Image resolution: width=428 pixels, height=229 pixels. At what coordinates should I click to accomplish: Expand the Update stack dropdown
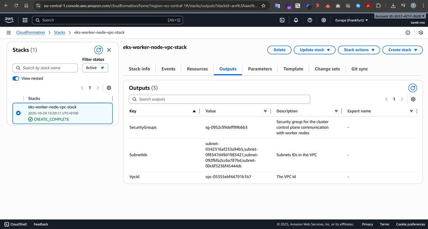click(315, 50)
